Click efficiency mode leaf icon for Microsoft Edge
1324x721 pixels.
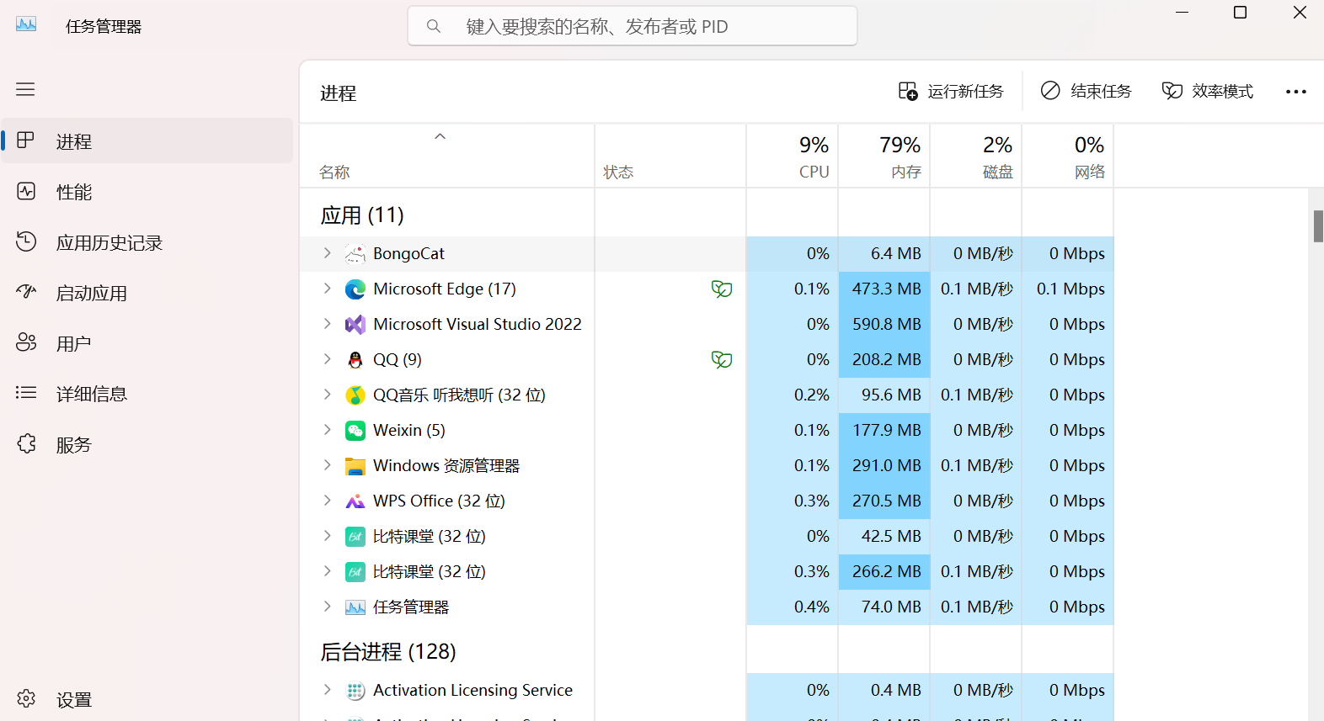click(x=722, y=289)
